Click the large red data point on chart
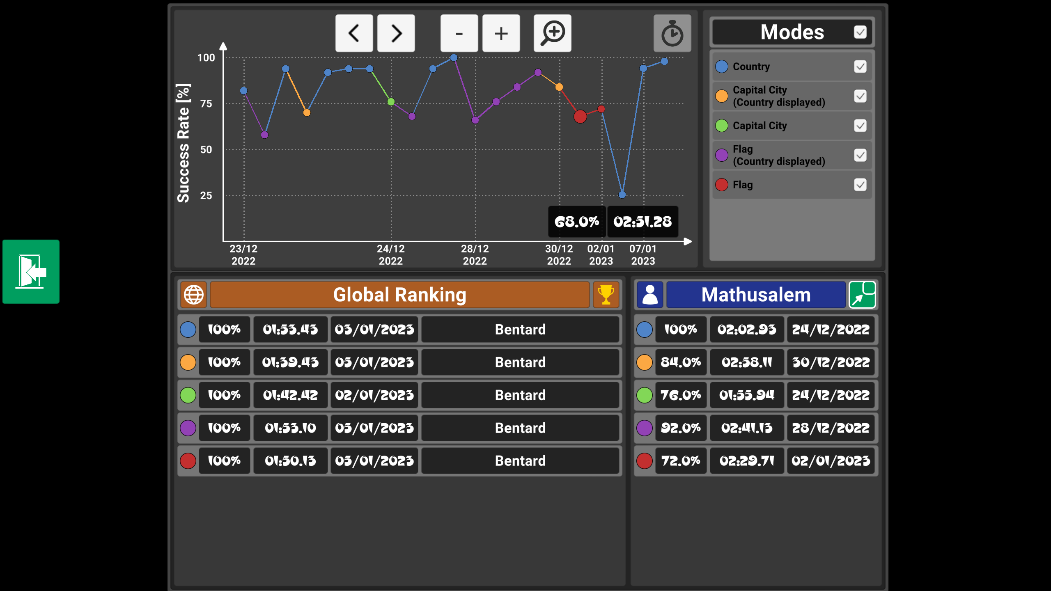 (x=580, y=117)
